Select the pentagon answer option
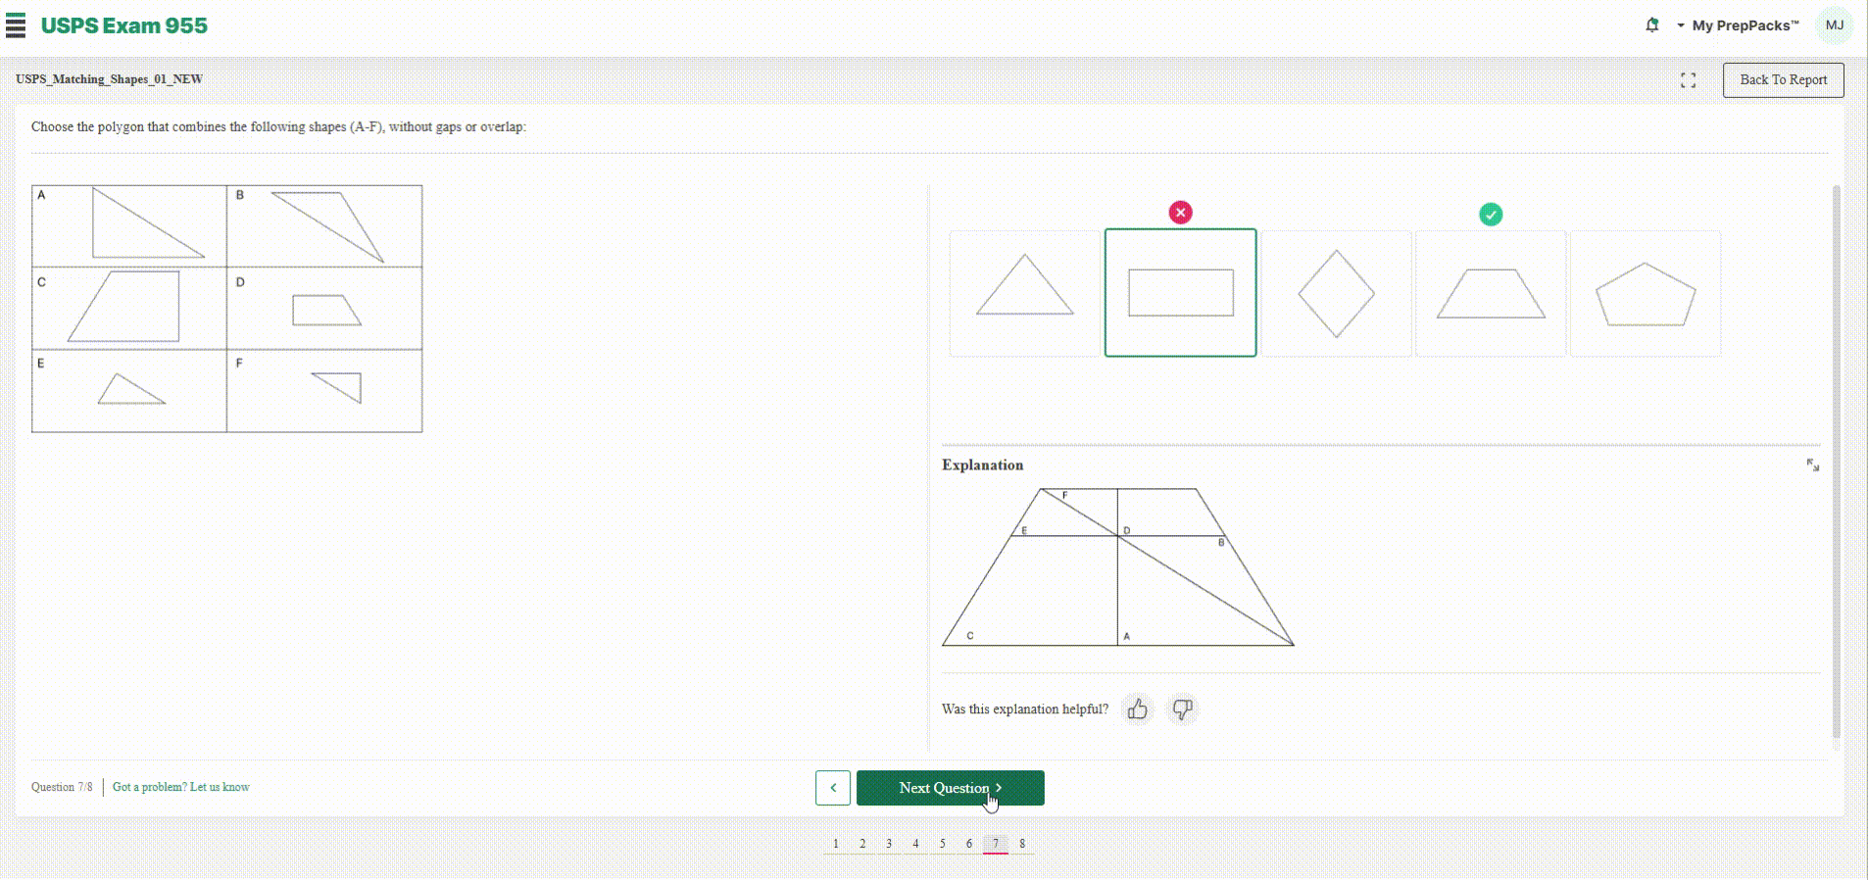Screen dimensions: 1868x880 pyautogui.click(x=1646, y=293)
